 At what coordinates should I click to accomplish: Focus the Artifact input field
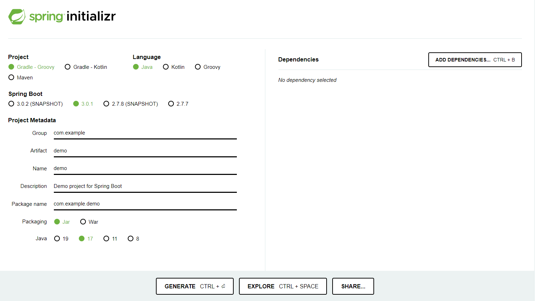pyautogui.click(x=145, y=151)
